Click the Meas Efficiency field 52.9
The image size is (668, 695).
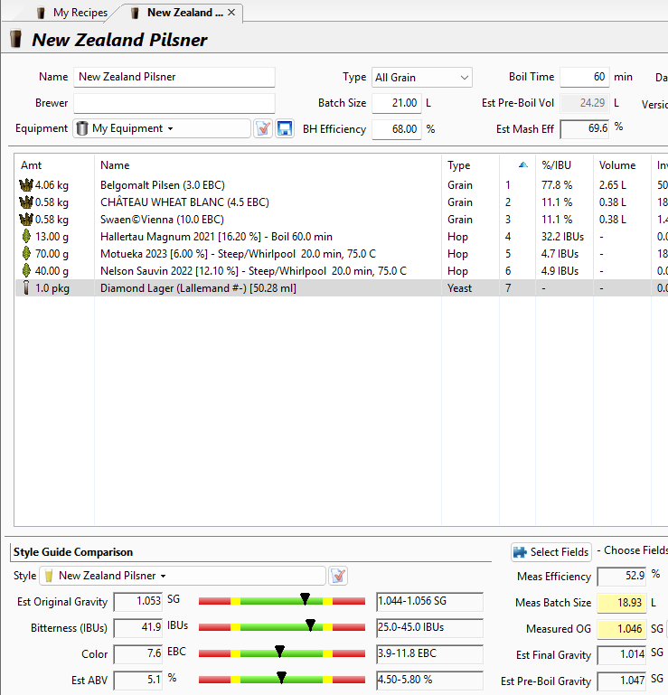click(x=622, y=577)
